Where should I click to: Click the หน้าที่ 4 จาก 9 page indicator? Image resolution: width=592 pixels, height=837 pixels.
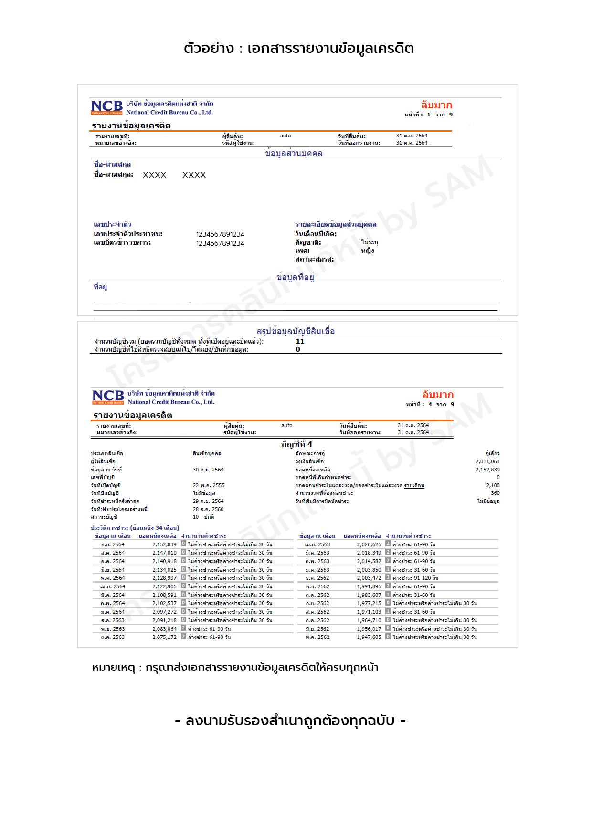coord(430,404)
